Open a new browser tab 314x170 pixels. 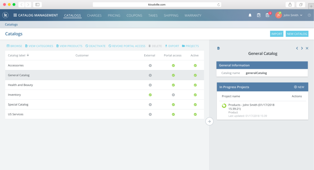point(311,6)
